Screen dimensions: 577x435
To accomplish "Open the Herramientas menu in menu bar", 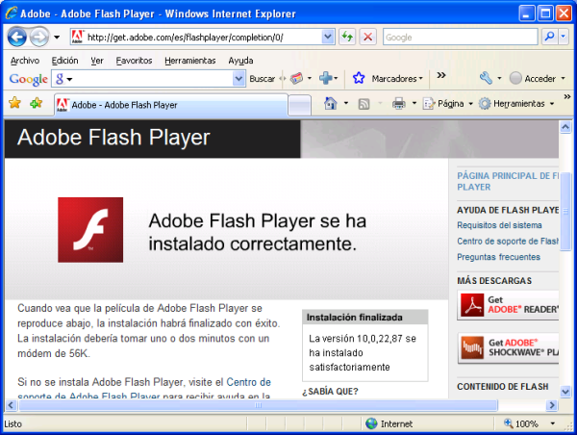I will (189, 60).
